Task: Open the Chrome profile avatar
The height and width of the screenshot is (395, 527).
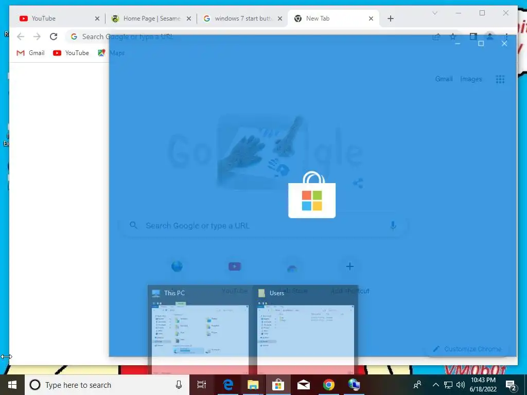Action: (x=490, y=37)
